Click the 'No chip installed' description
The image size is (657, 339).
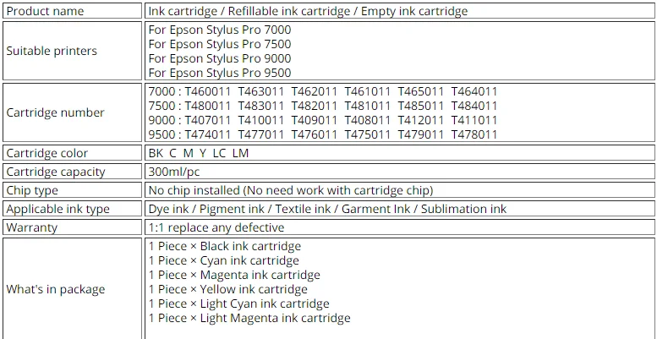pyautogui.click(x=290, y=190)
